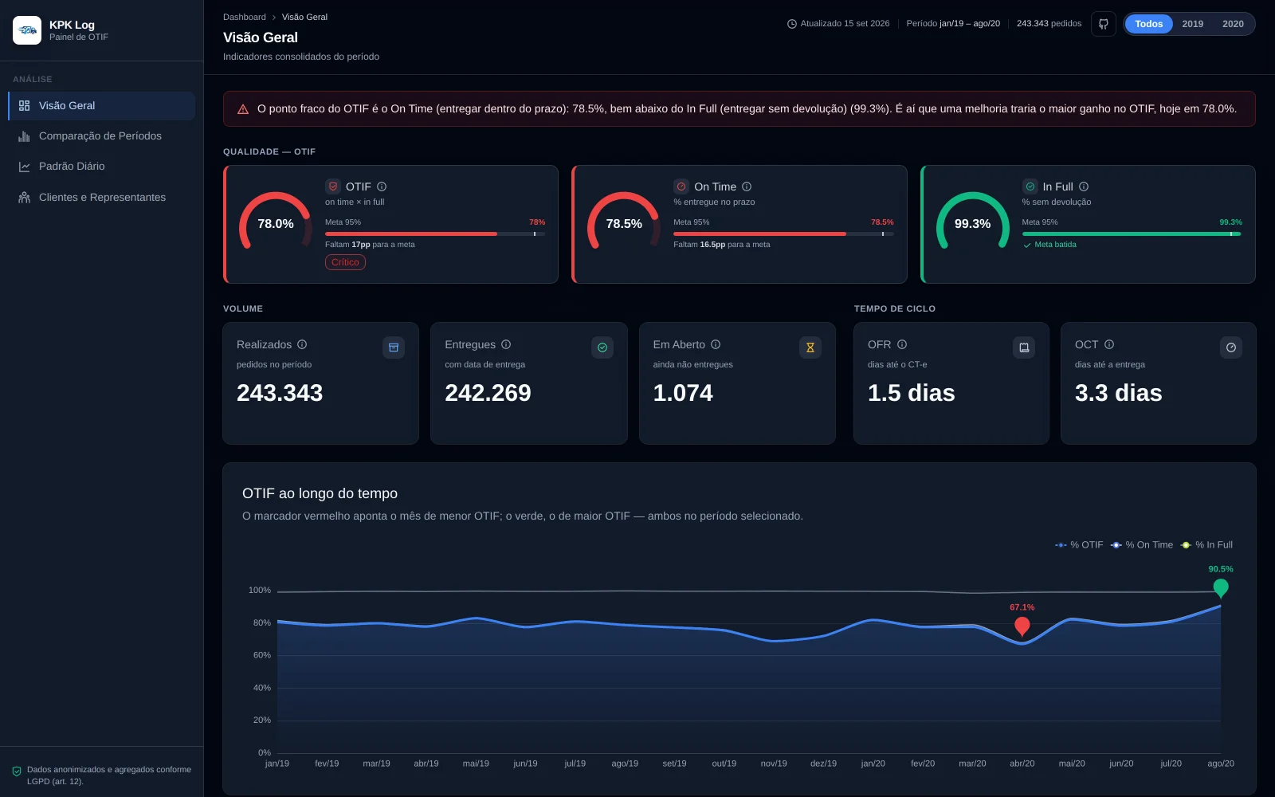Switch period filter to 2019
1275x797 pixels.
1193,24
